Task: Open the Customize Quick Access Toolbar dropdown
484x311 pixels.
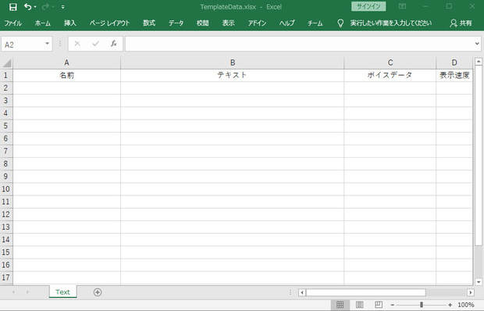Action: pos(63,7)
